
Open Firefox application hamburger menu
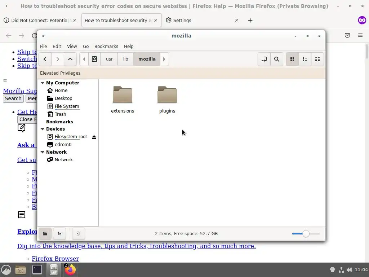click(360, 35)
